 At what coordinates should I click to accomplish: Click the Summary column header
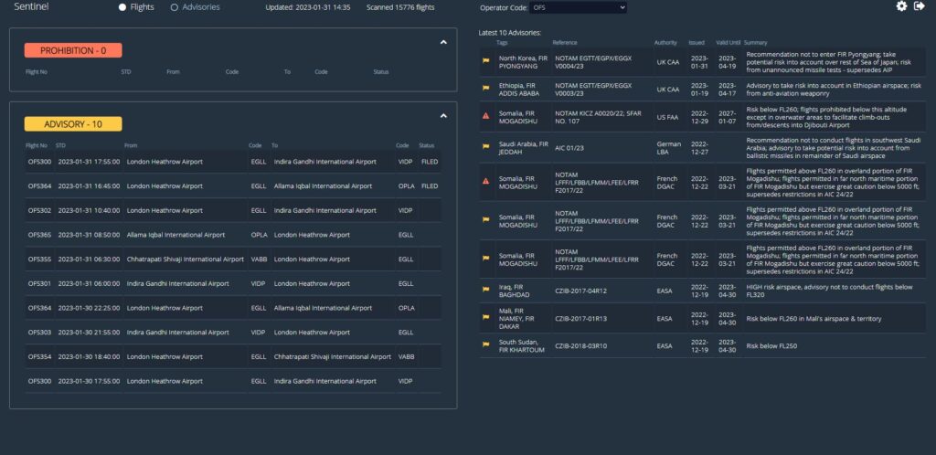[755, 43]
